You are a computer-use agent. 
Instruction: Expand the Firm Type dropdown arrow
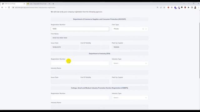click(x=146, y=29)
